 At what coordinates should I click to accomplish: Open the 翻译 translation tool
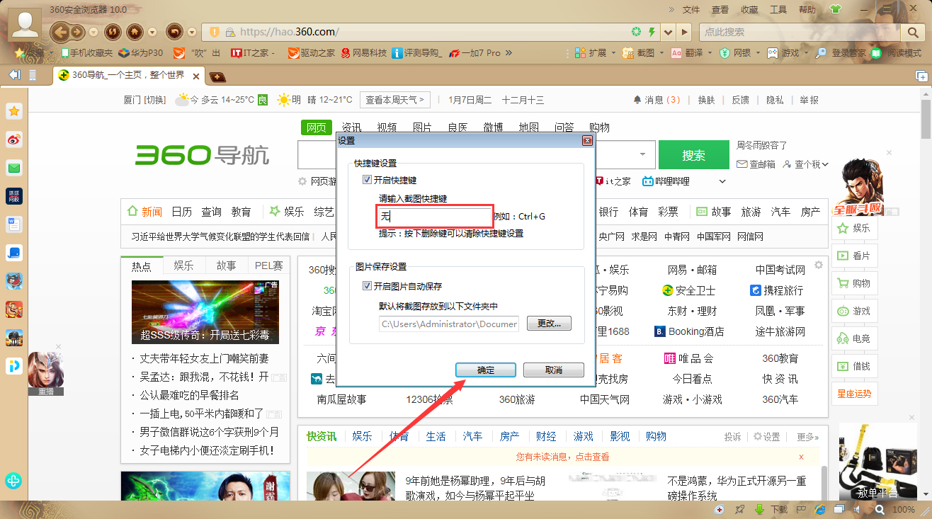click(x=691, y=52)
